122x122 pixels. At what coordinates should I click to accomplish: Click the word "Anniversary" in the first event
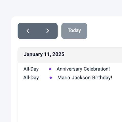click(x=69, y=69)
